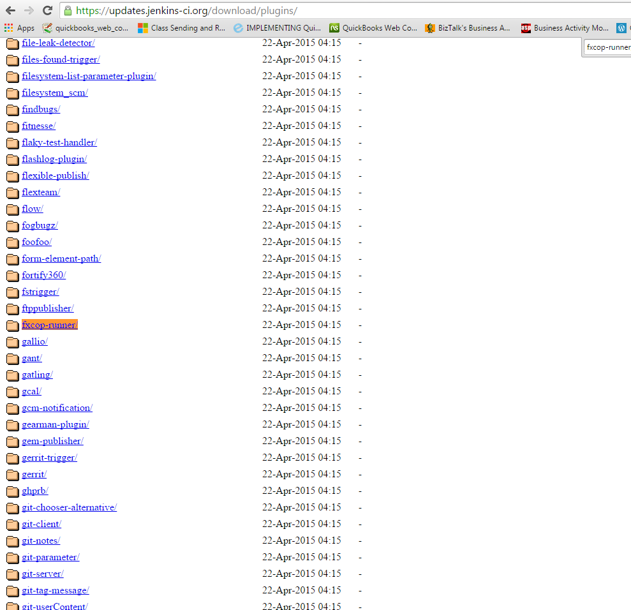Image resolution: width=631 pixels, height=610 pixels.
Task: Open the flashlog-plugin/ link
Action: 54,159
